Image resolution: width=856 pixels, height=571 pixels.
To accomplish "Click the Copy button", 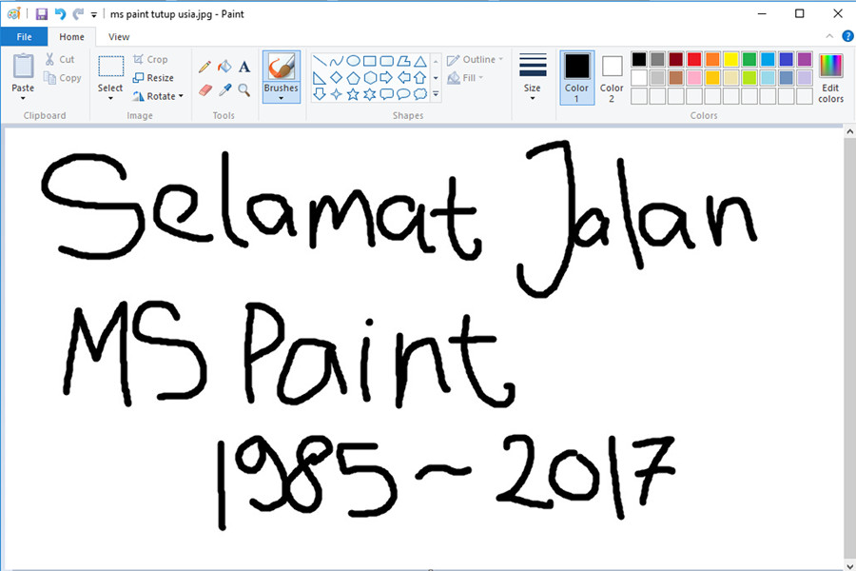I will [x=63, y=78].
